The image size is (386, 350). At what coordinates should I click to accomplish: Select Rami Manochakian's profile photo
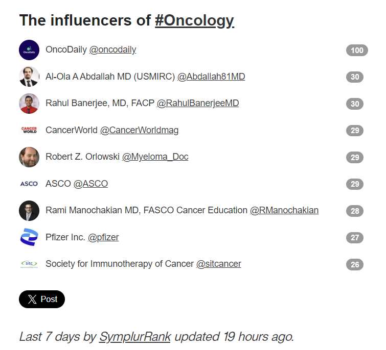[29, 211]
